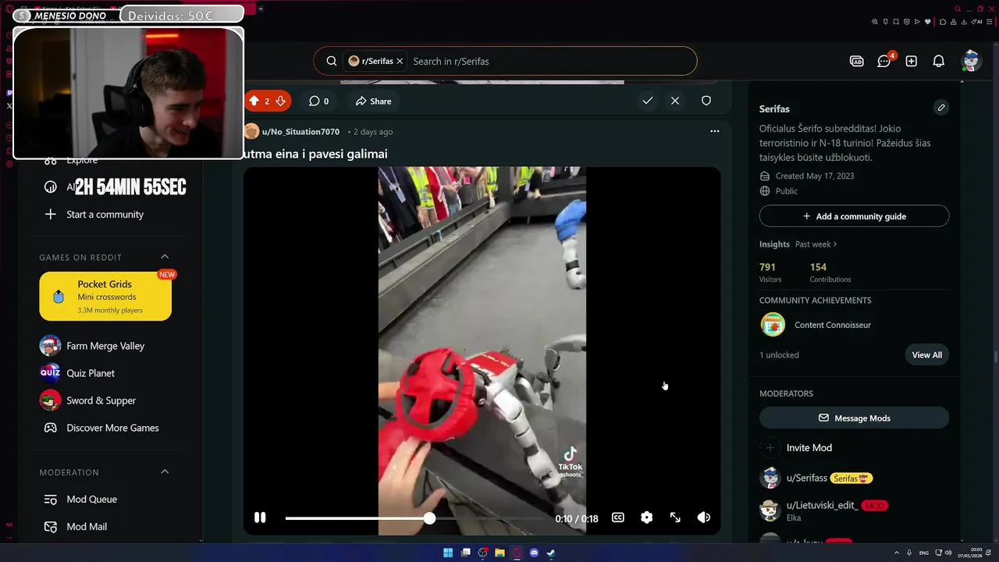Click Public community visibility label
The width and height of the screenshot is (999, 562).
click(x=787, y=191)
